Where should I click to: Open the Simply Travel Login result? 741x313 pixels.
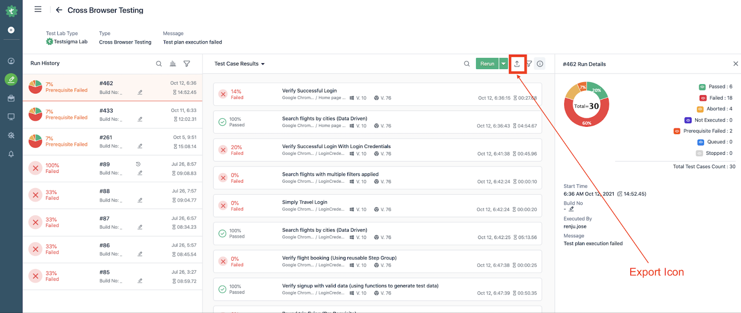pyautogui.click(x=377, y=206)
